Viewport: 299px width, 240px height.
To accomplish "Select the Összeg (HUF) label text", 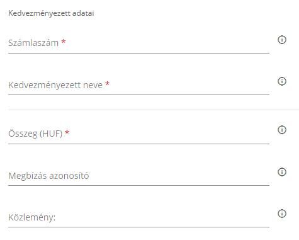I will pos(35,134).
